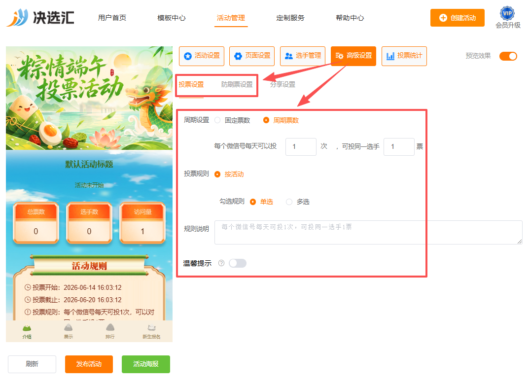Go to 用户首页 in top navigation
The height and width of the screenshot is (385, 529).
pos(112,18)
